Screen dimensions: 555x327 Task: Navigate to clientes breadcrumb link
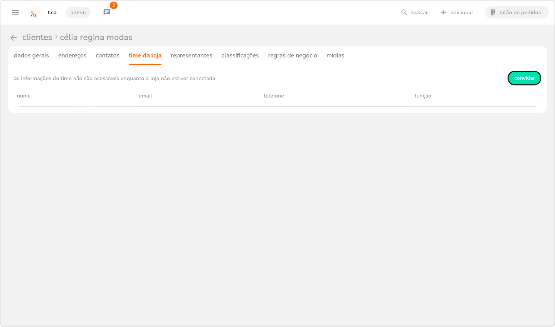[37, 37]
